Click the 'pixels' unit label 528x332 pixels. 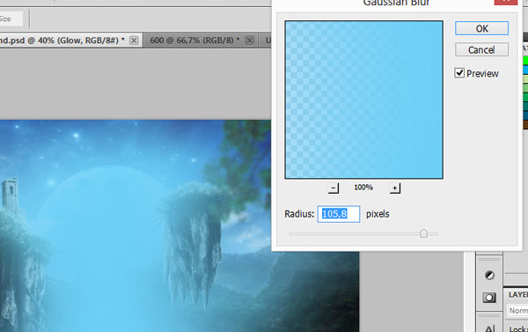click(378, 214)
